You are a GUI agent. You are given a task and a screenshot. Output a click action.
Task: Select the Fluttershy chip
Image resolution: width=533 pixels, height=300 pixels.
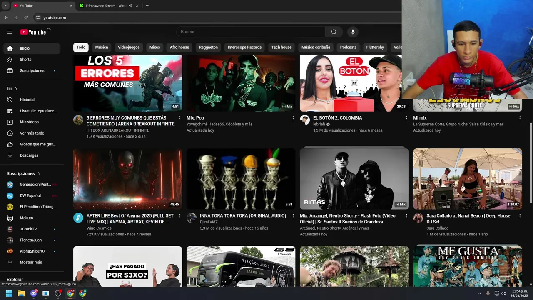tap(375, 47)
